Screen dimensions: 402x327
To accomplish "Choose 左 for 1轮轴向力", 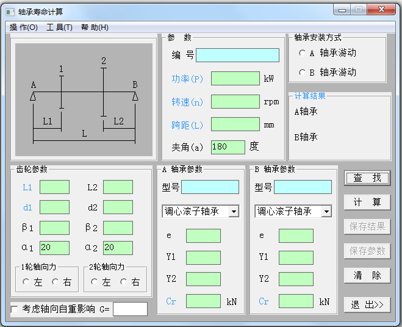I will 26,282.
